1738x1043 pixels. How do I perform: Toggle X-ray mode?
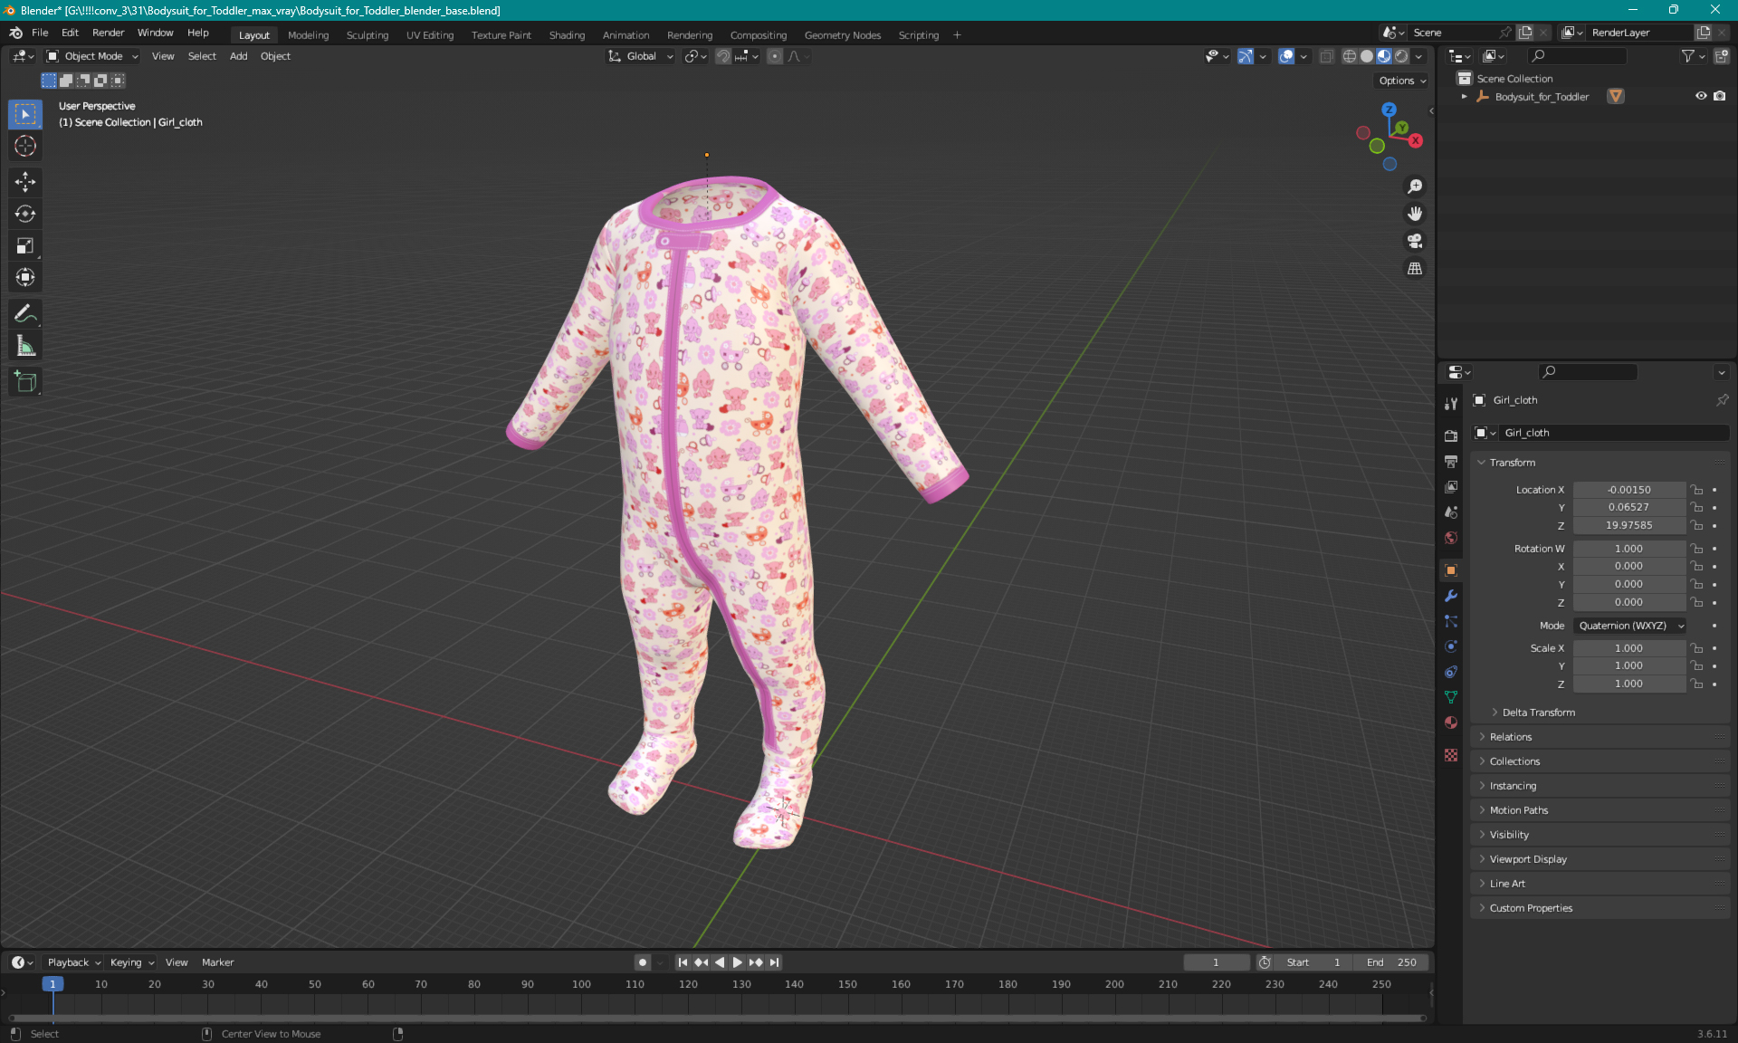[1326, 56]
